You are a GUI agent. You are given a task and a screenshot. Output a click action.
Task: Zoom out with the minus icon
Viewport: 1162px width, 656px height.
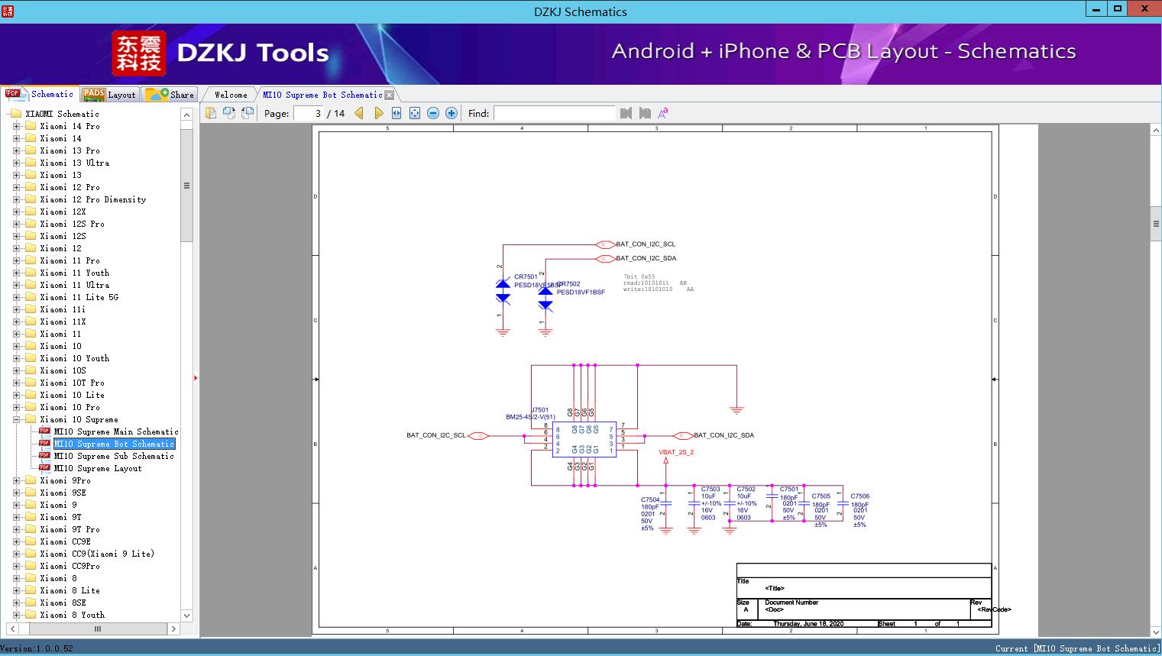pos(433,113)
